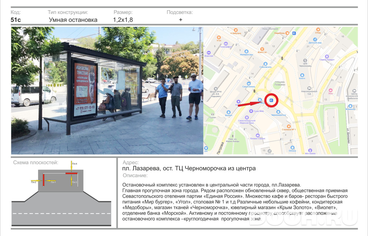
Task: Click the "Описание:" heading
Action: (x=135, y=176)
